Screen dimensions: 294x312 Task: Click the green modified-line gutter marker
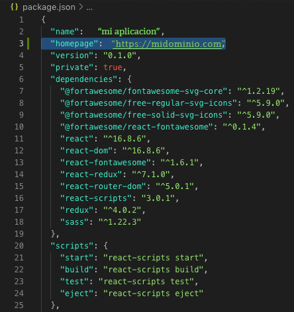pyautogui.click(x=28, y=44)
